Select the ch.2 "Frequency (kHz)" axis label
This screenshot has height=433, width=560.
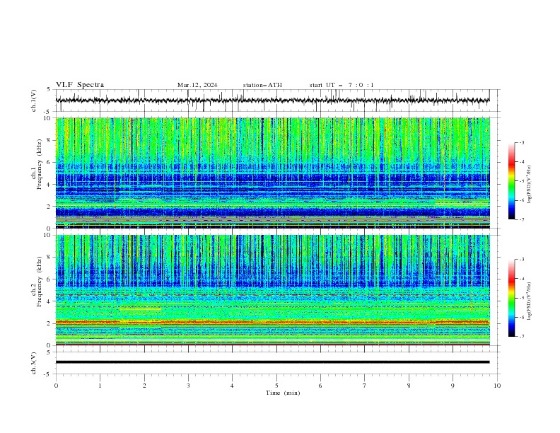tap(40, 282)
